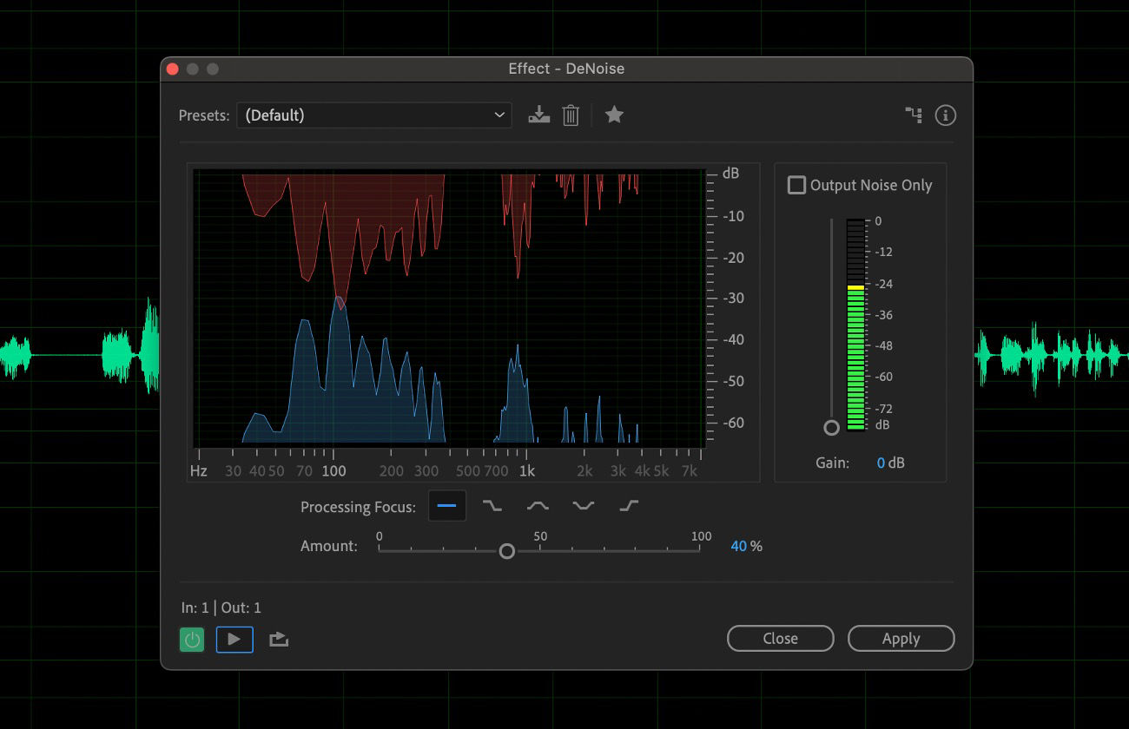The height and width of the screenshot is (729, 1129).
Task: Click the Amount slider handle
Action: click(506, 550)
